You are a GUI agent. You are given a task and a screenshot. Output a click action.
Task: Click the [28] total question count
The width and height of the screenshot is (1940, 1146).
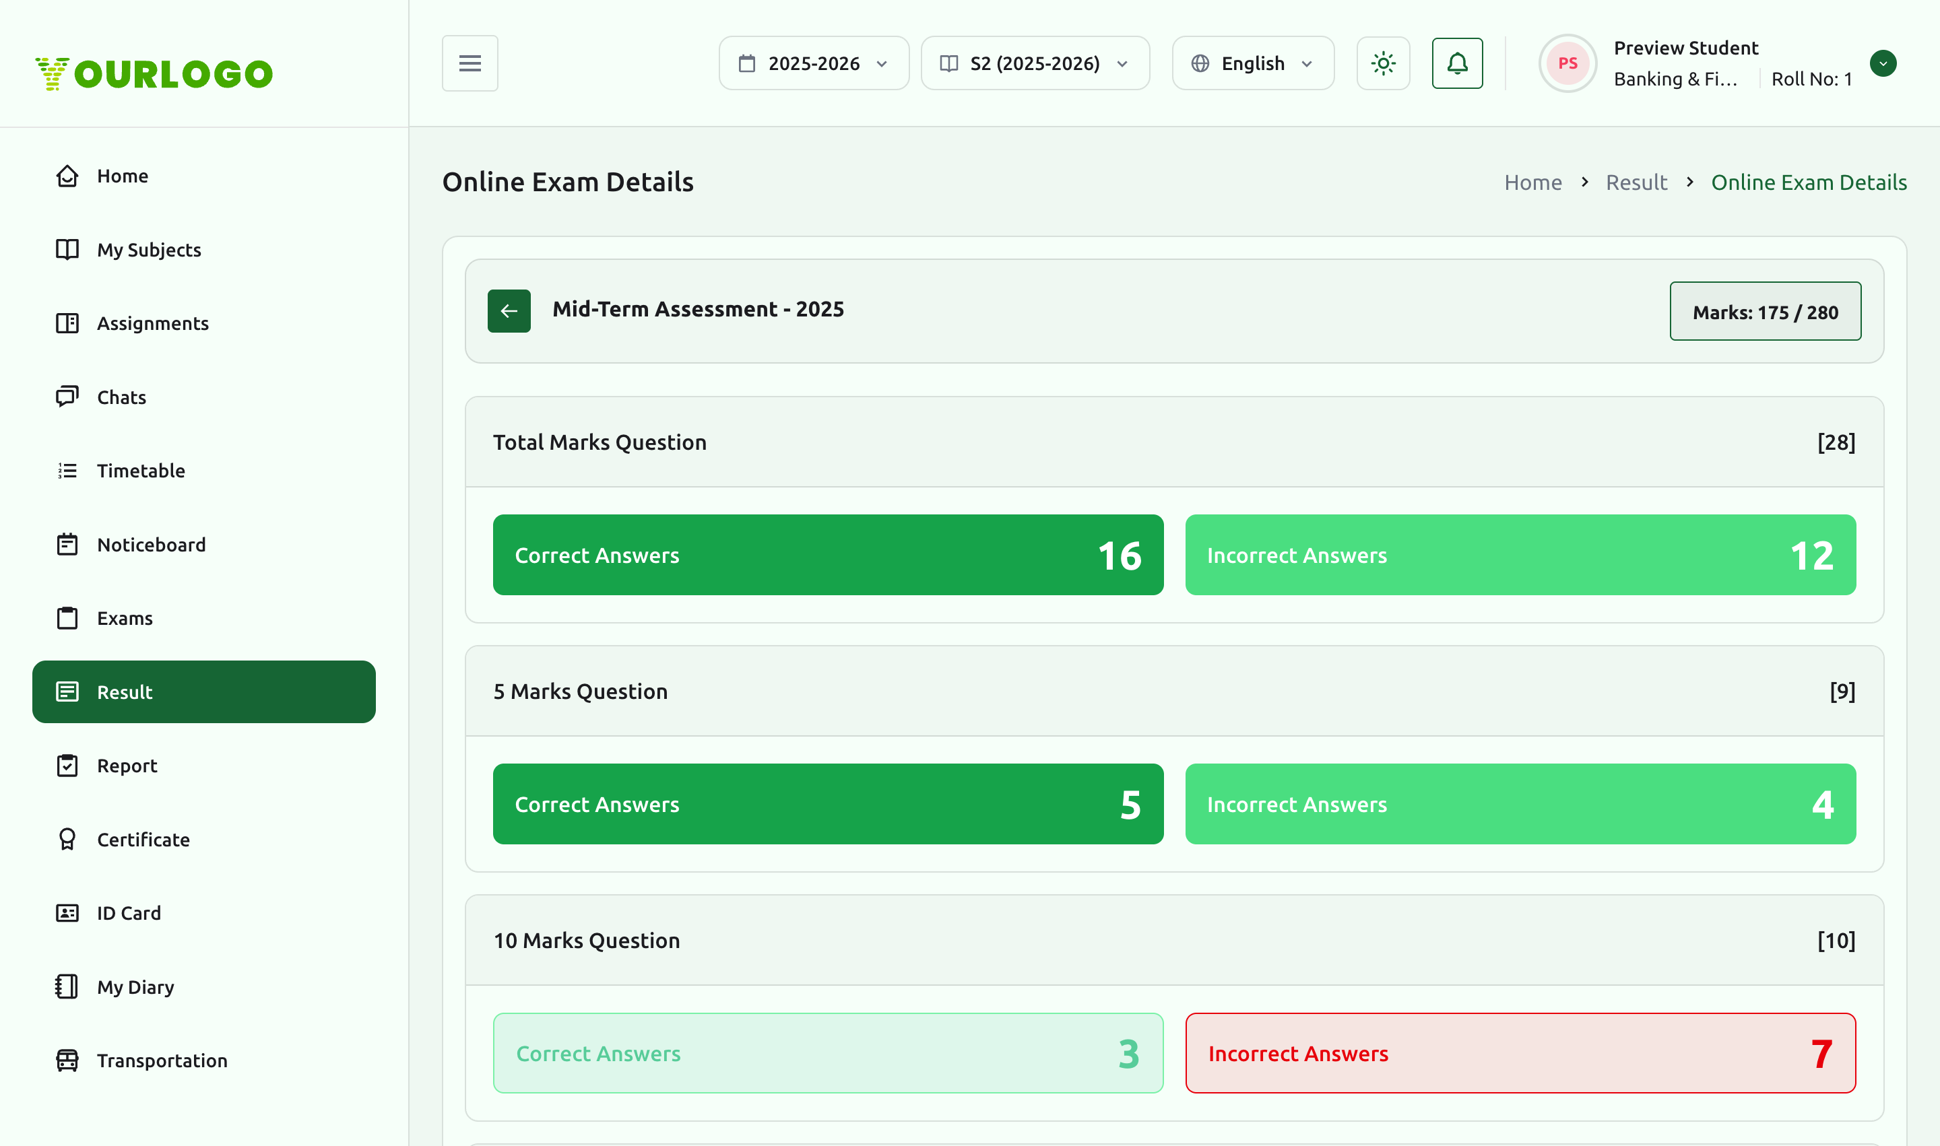tap(1836, 442)
